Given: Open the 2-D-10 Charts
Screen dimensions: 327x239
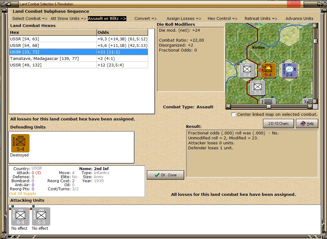Looking at the screenshot, I should [279, 124].
